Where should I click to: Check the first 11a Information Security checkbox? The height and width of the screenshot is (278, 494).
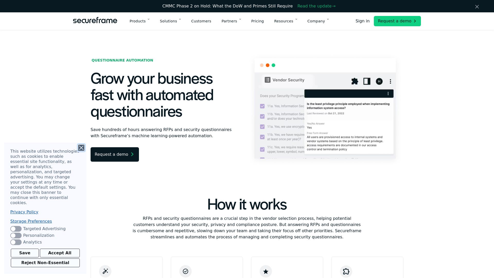coord(262,106)
